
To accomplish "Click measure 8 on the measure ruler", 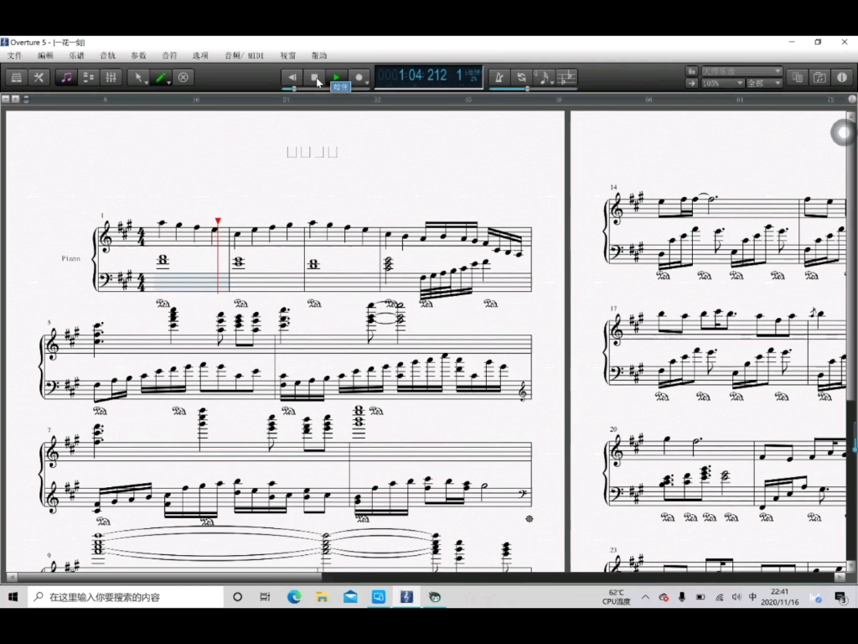I will pyautogui.click(x=105, y=100).
